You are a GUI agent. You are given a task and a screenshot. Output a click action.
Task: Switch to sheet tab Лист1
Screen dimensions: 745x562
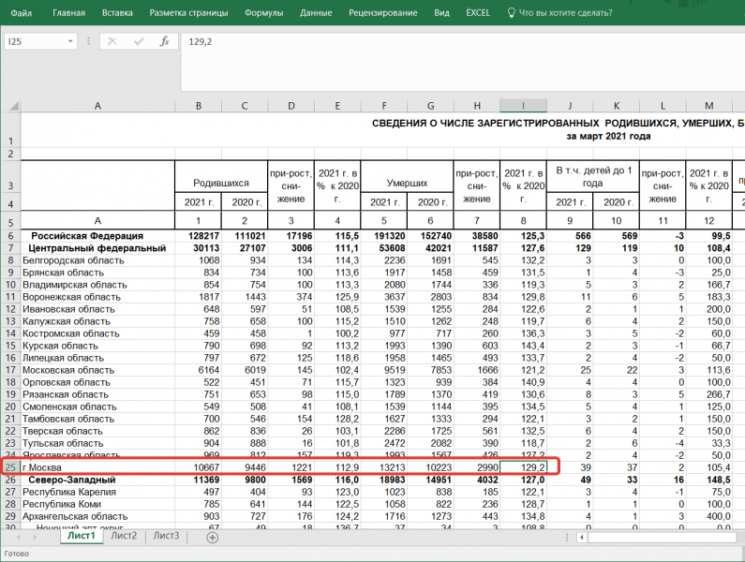[81, 536]
